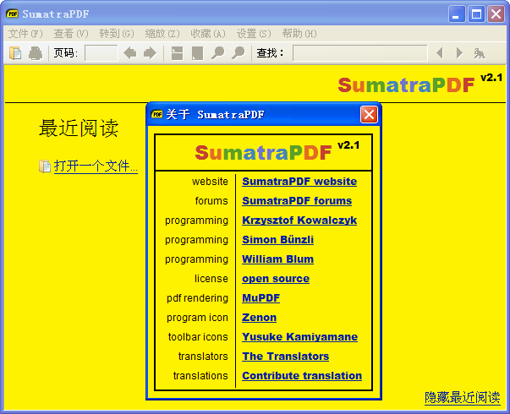Open the 查看(V) menu
The image size is (510, 414).
tap(71, 34)
